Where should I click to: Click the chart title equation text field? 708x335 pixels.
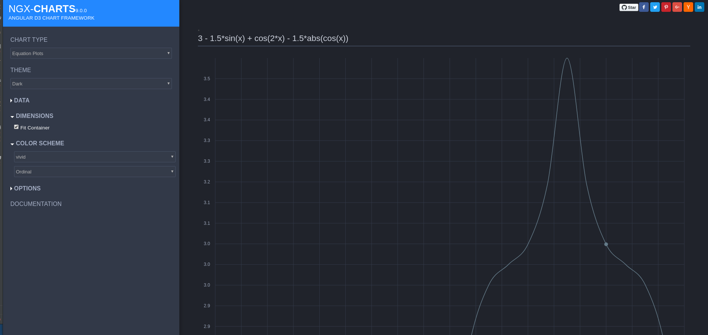pyautogui.click(x=273, y=38)
